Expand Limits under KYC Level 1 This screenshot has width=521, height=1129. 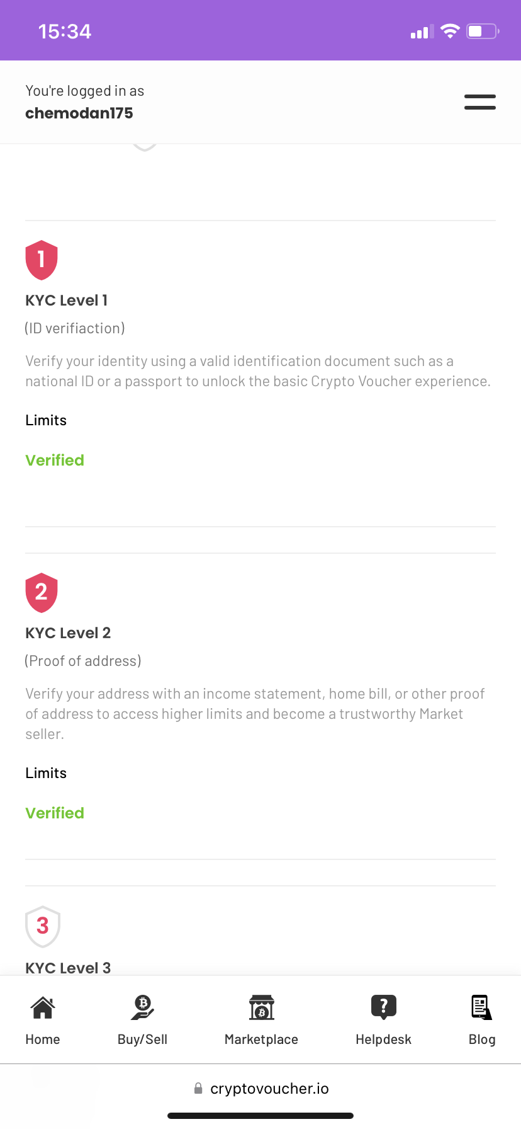(46, 420)
